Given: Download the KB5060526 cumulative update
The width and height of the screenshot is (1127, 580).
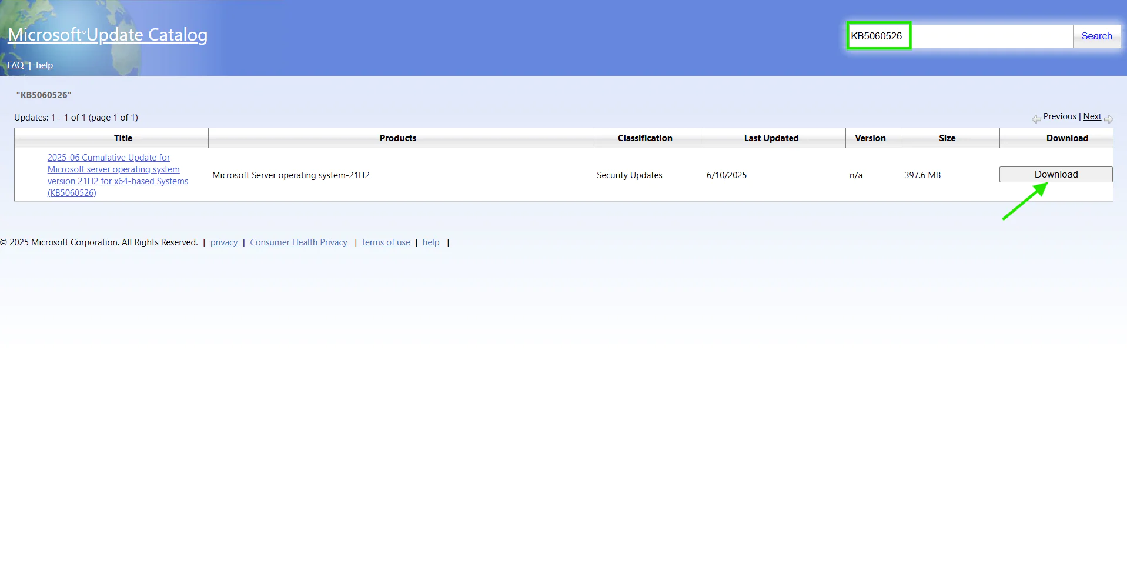Looking at the screenshot, I should (x=1056, y=174).
